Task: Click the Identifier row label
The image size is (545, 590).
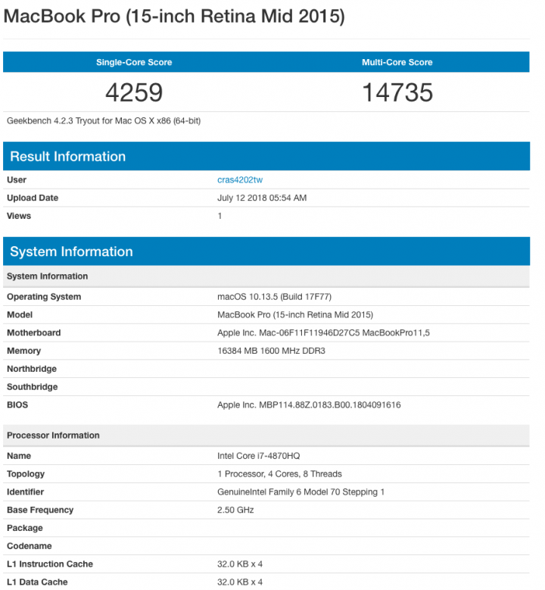Action: pos(25,492)
